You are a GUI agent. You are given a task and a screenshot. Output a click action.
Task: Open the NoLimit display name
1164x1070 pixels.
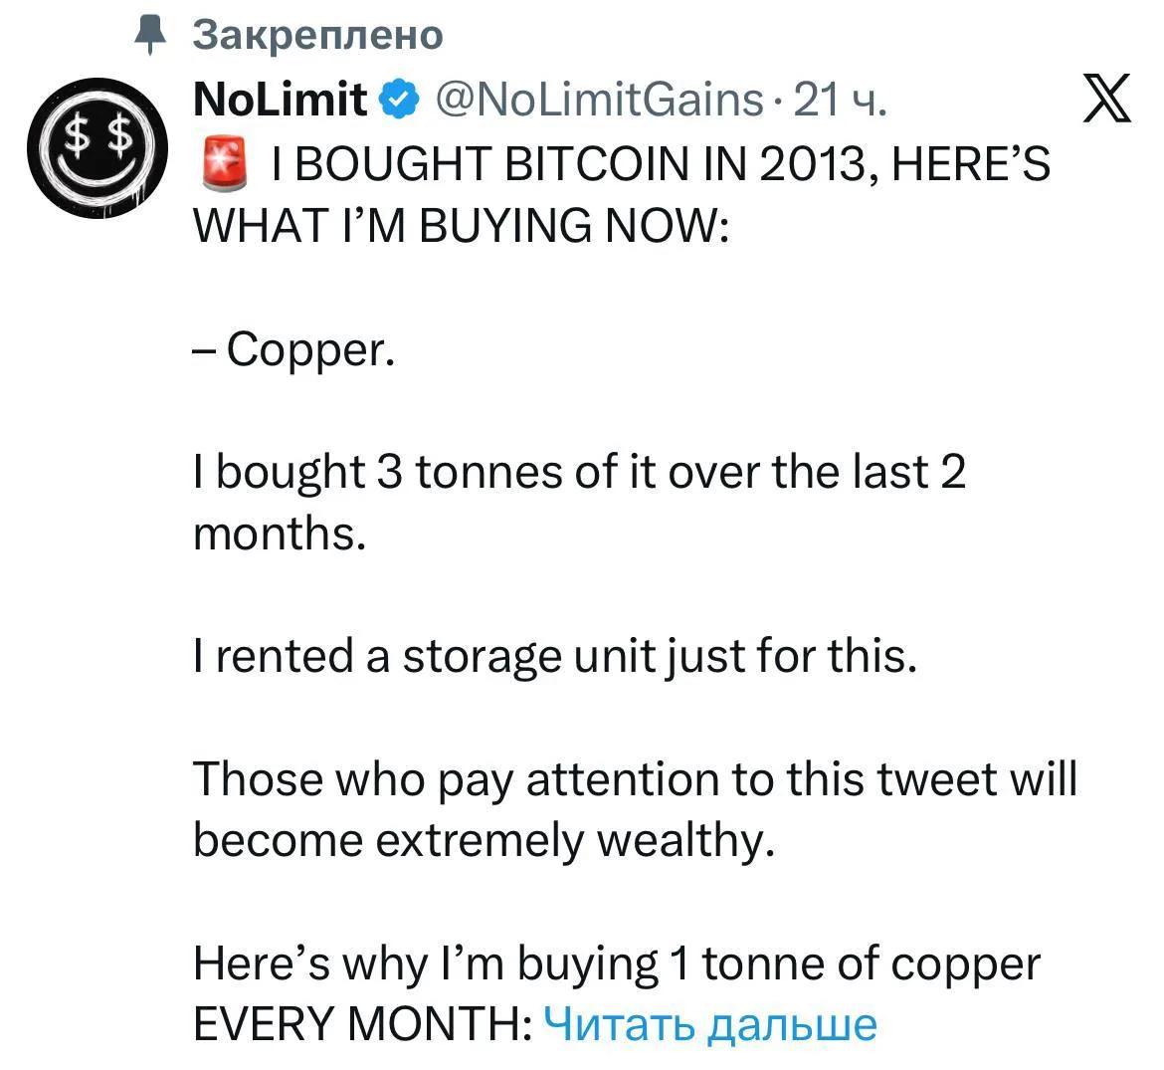[282, 100]
